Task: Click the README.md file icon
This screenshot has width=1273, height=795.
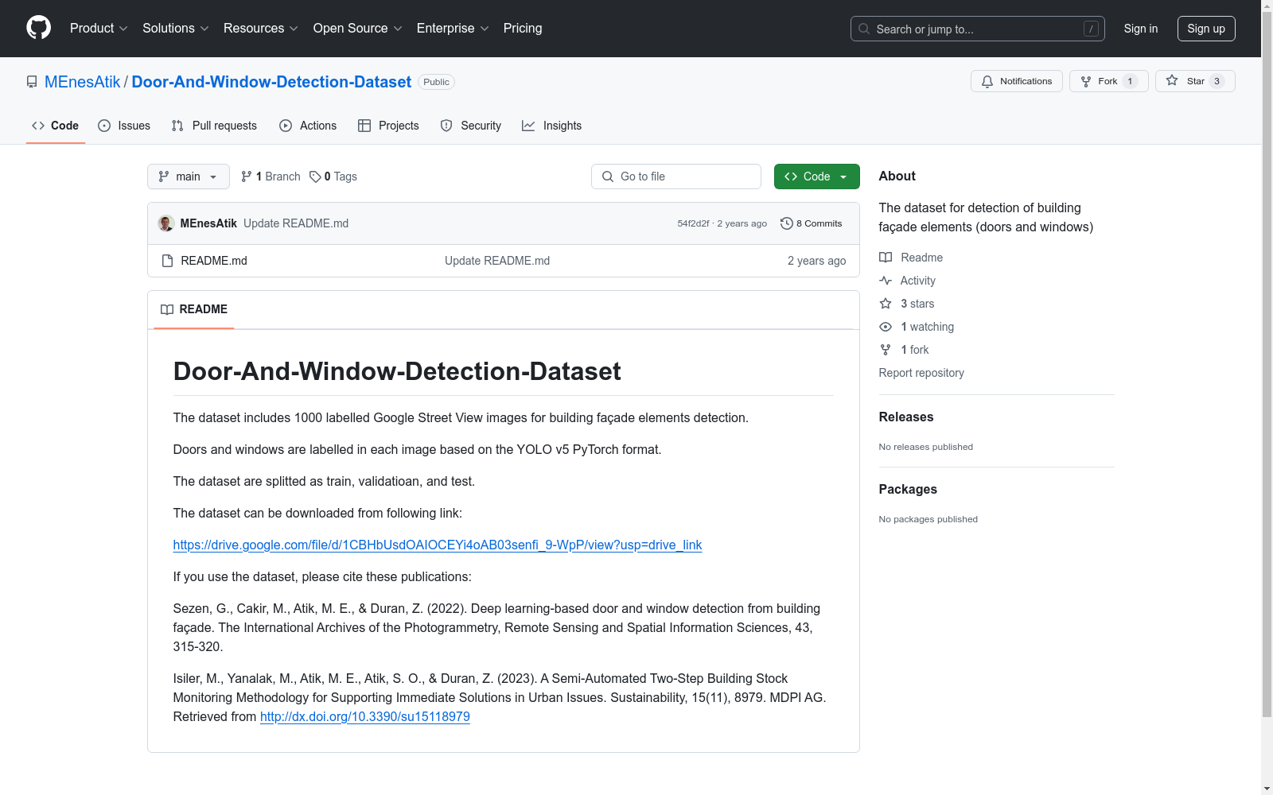Action: coord(167,261)
